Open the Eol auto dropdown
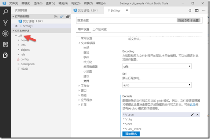 [x=157, y=85]
